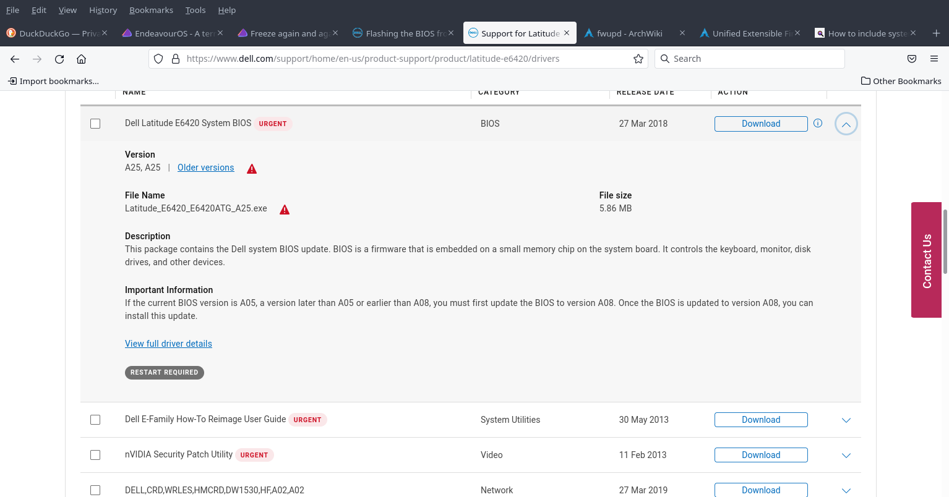Click the page vertical scrollbar thumb
Image resolution: width=949 pixels, height=497 pixels.
point(945,242)
